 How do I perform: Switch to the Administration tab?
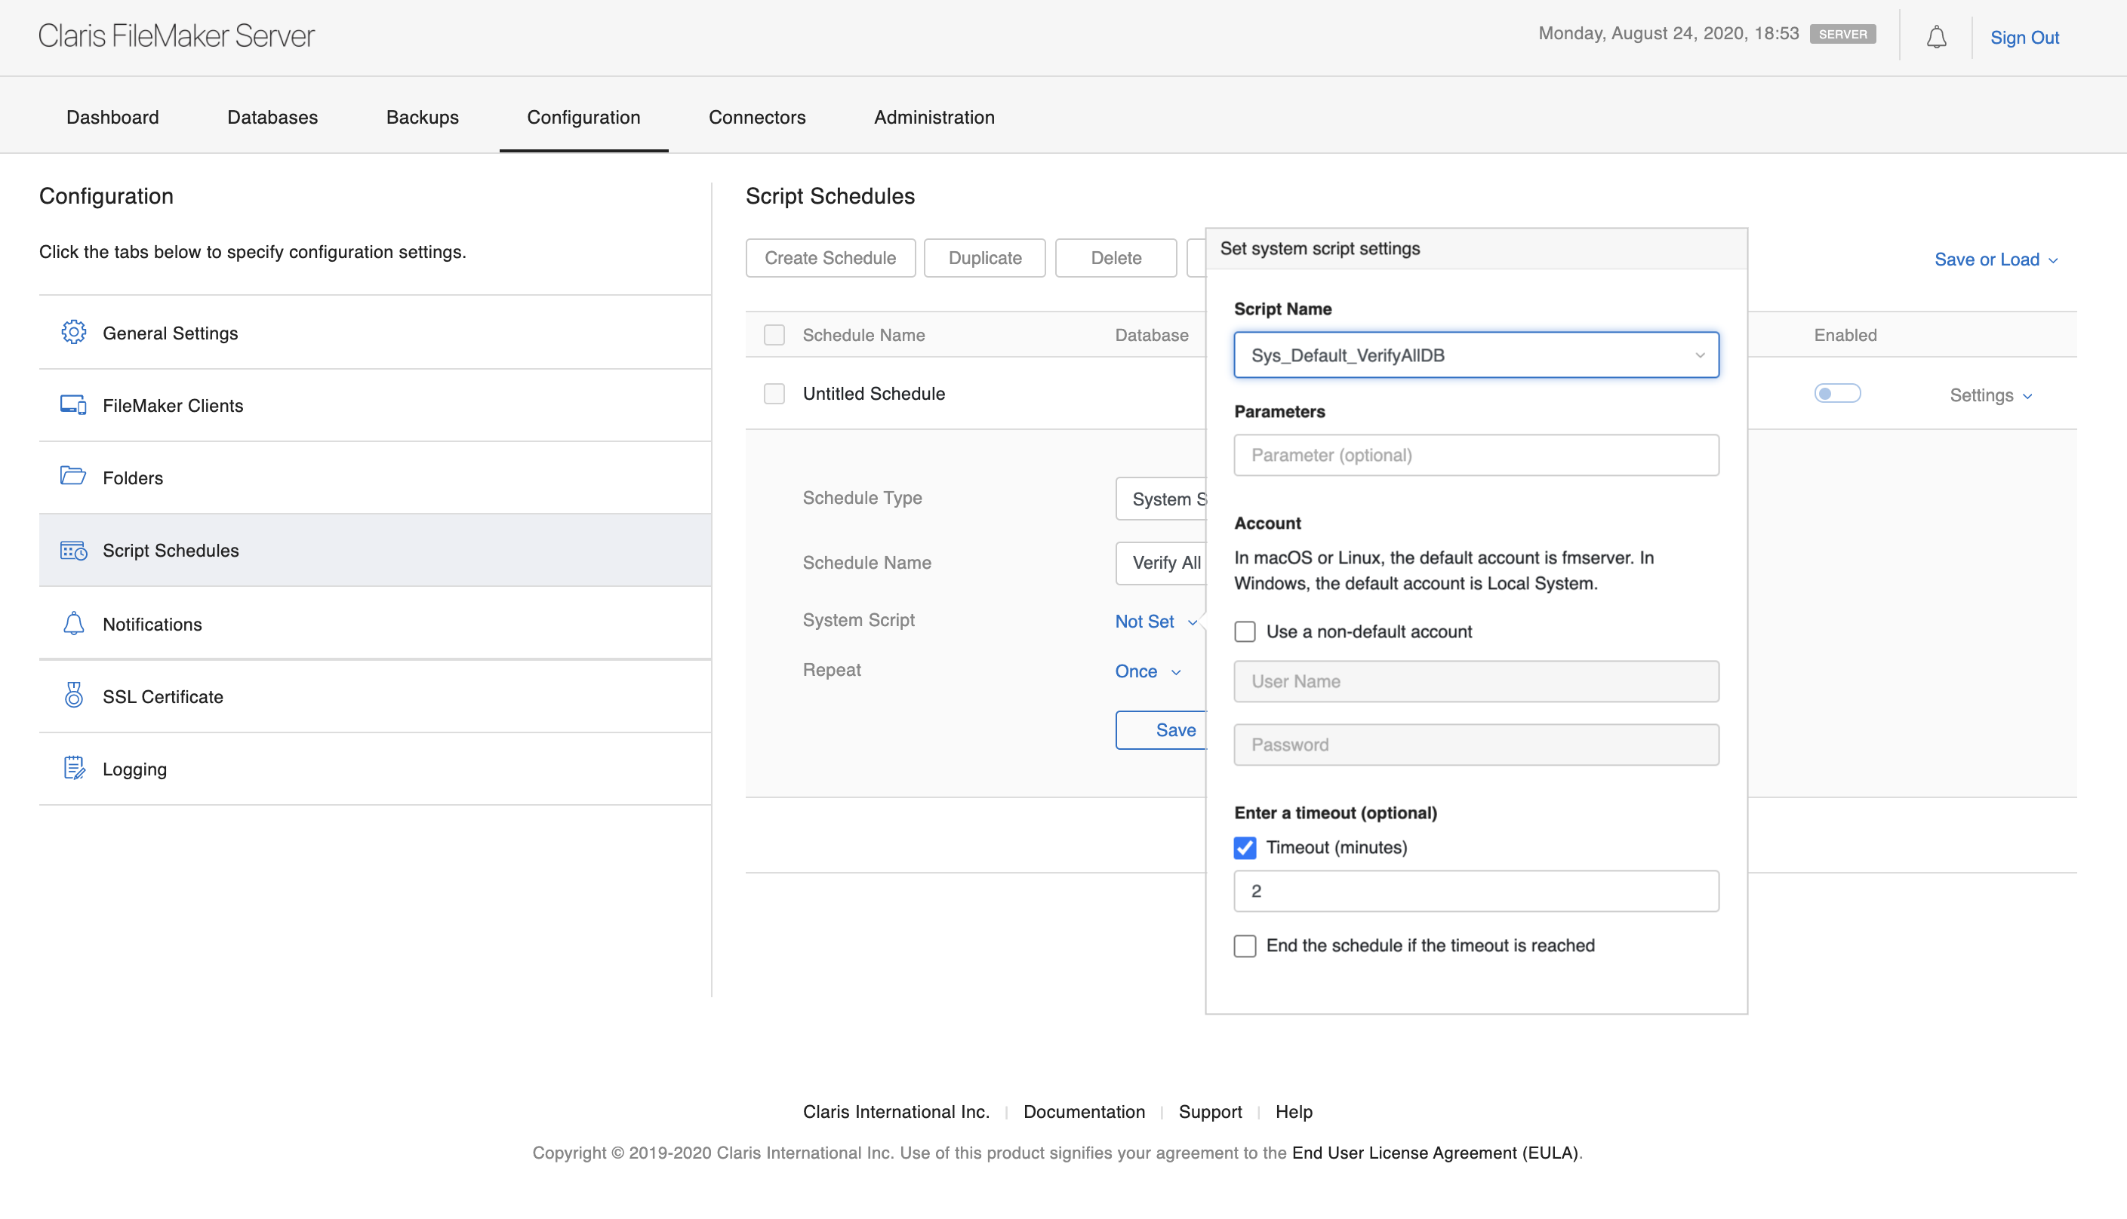click(934, 117)
